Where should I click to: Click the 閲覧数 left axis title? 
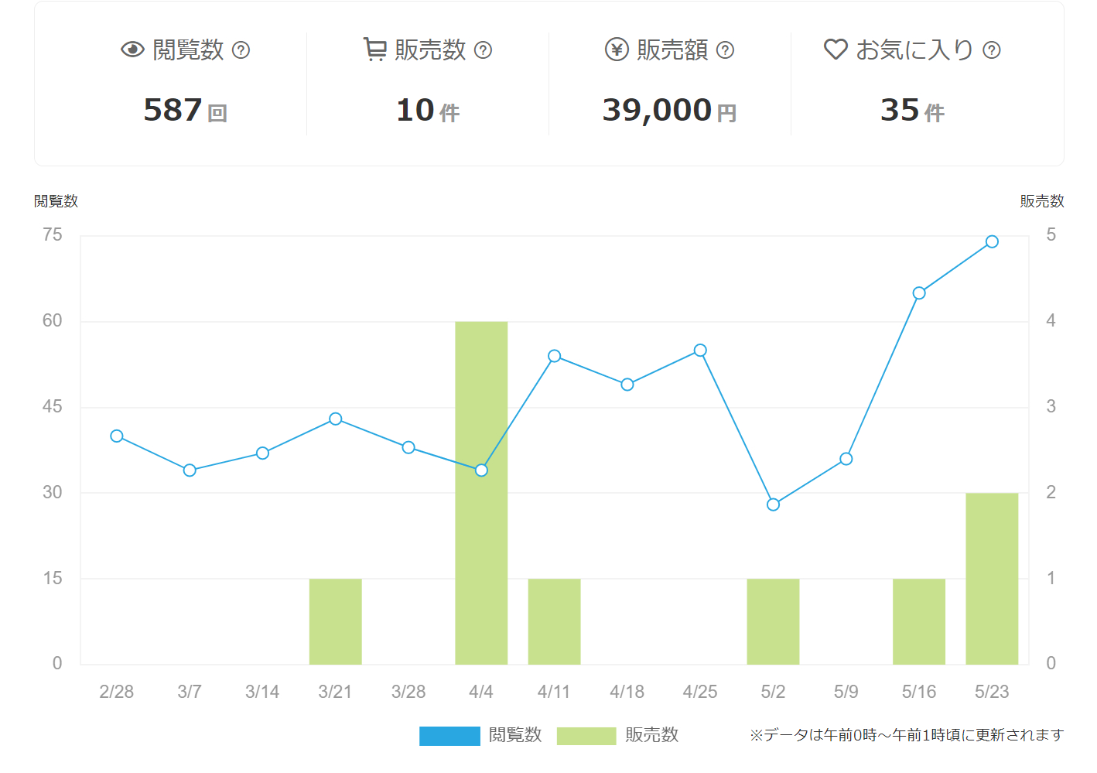pyautogui.click(x=56, y=201)
